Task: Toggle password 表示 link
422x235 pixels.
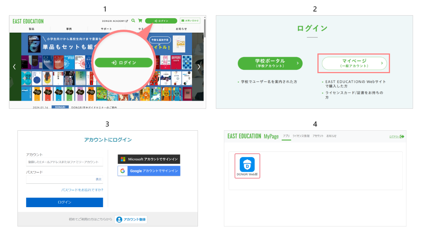Action: (x=99, y=179)
